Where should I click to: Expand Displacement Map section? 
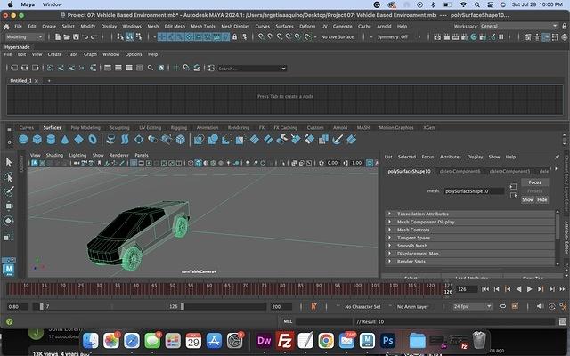pyautogui.click(x=390, y=253)
